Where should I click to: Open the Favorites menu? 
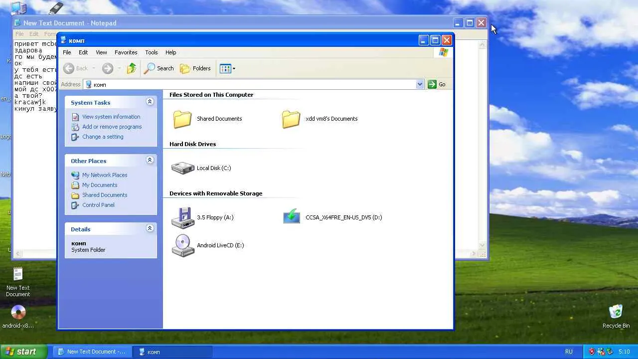[x=126, y=52]
